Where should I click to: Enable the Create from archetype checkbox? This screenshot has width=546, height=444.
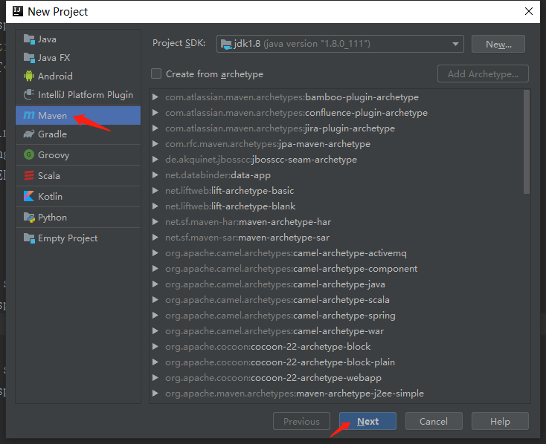(156, 74)
